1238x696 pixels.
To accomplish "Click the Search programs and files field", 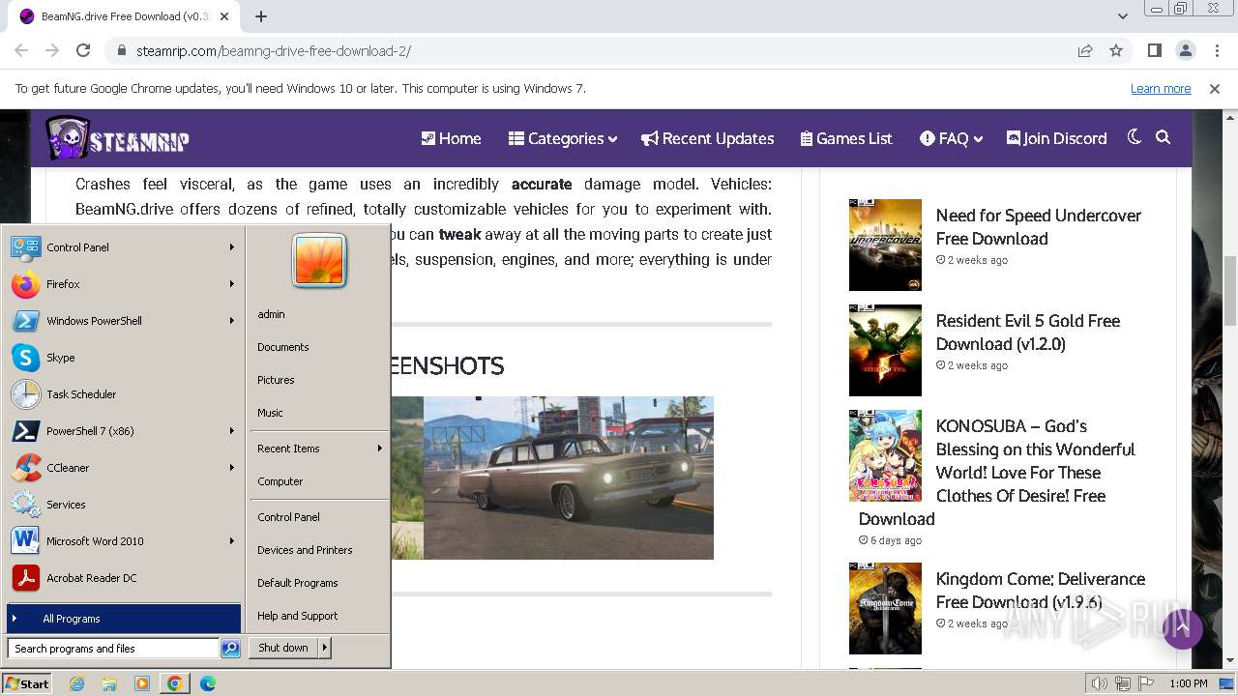I will (113, 649).
